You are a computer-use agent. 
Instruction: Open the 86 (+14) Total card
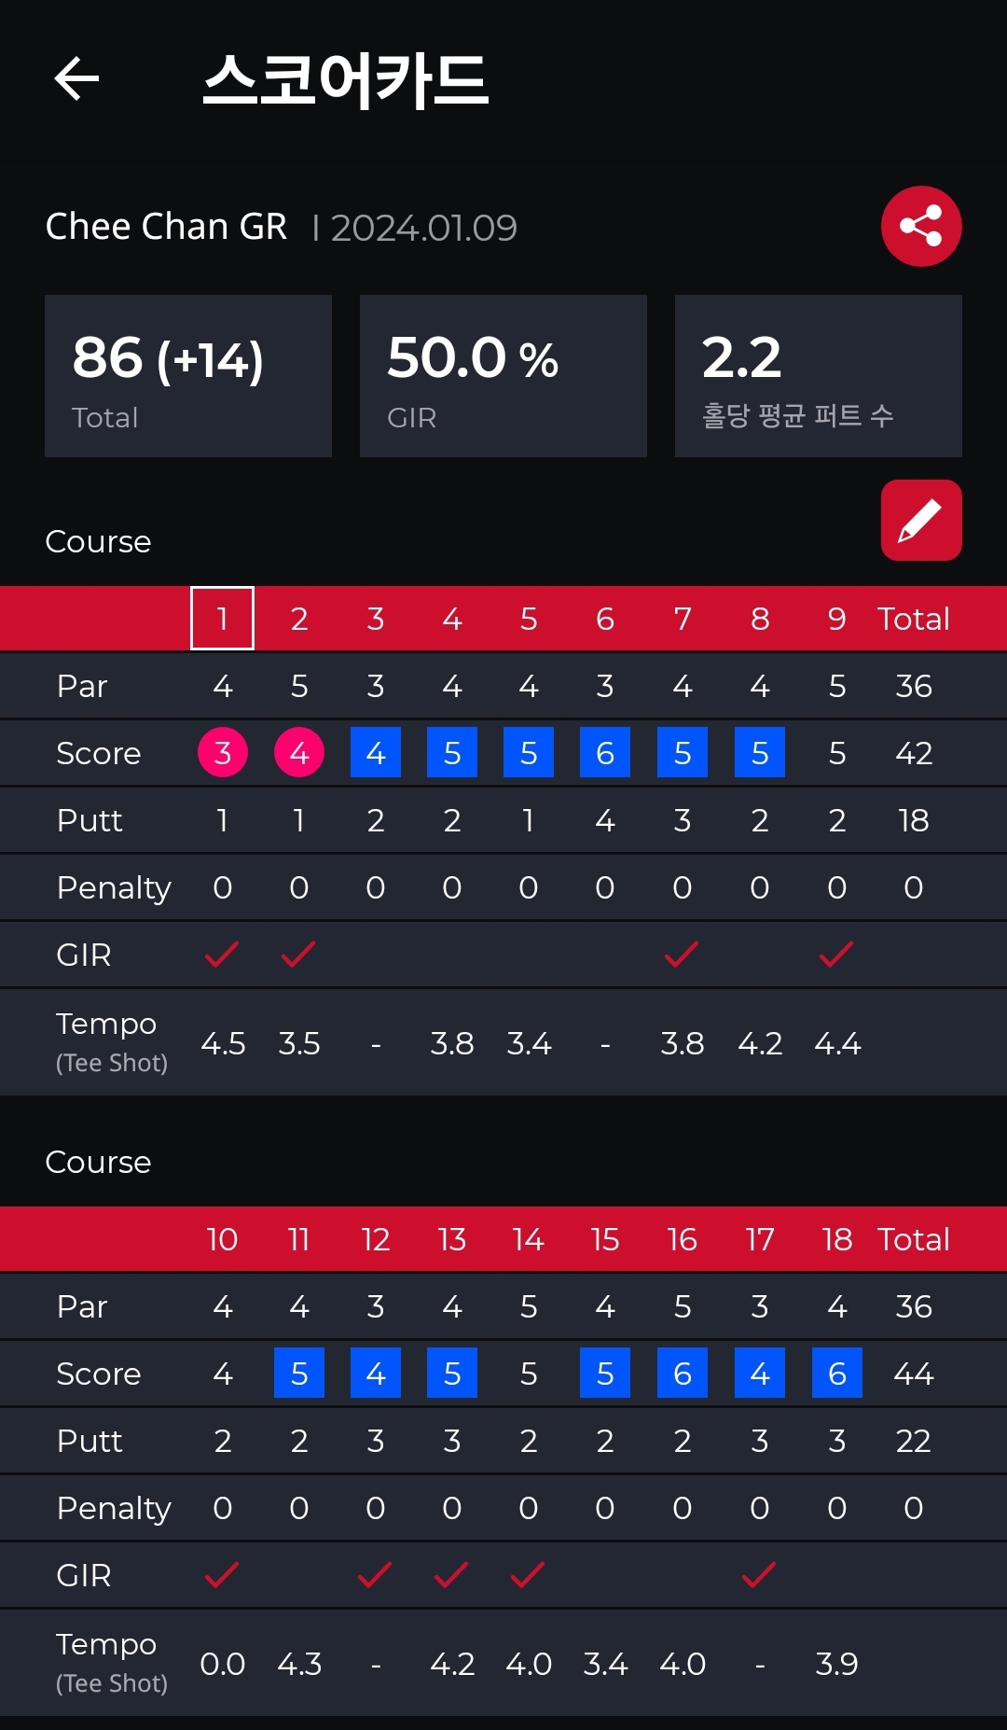[x=188, y=376]
